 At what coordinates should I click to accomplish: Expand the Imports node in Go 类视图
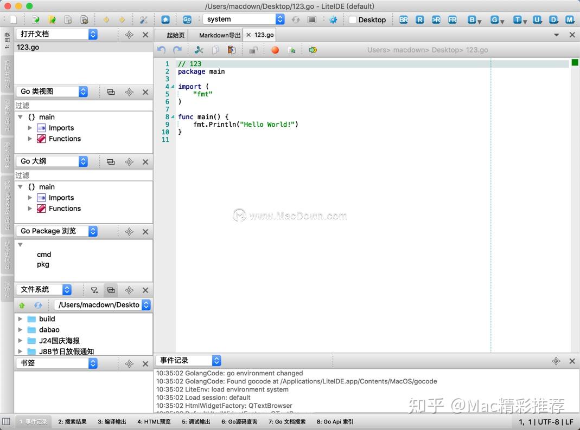tap(30, 128)
